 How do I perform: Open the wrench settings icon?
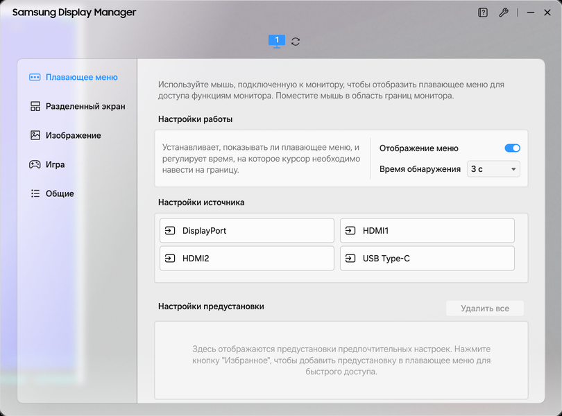click(504, 13)
